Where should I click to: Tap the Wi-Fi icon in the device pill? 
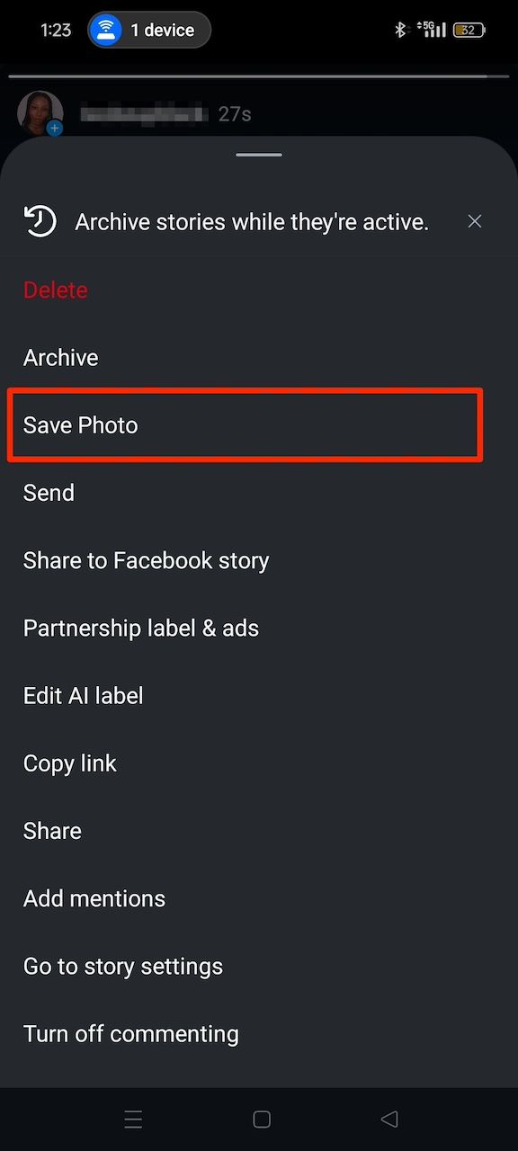coord(105,30)
